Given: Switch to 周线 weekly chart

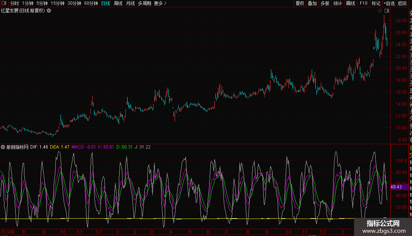Looking at the screenshot, I should [118, 3].
